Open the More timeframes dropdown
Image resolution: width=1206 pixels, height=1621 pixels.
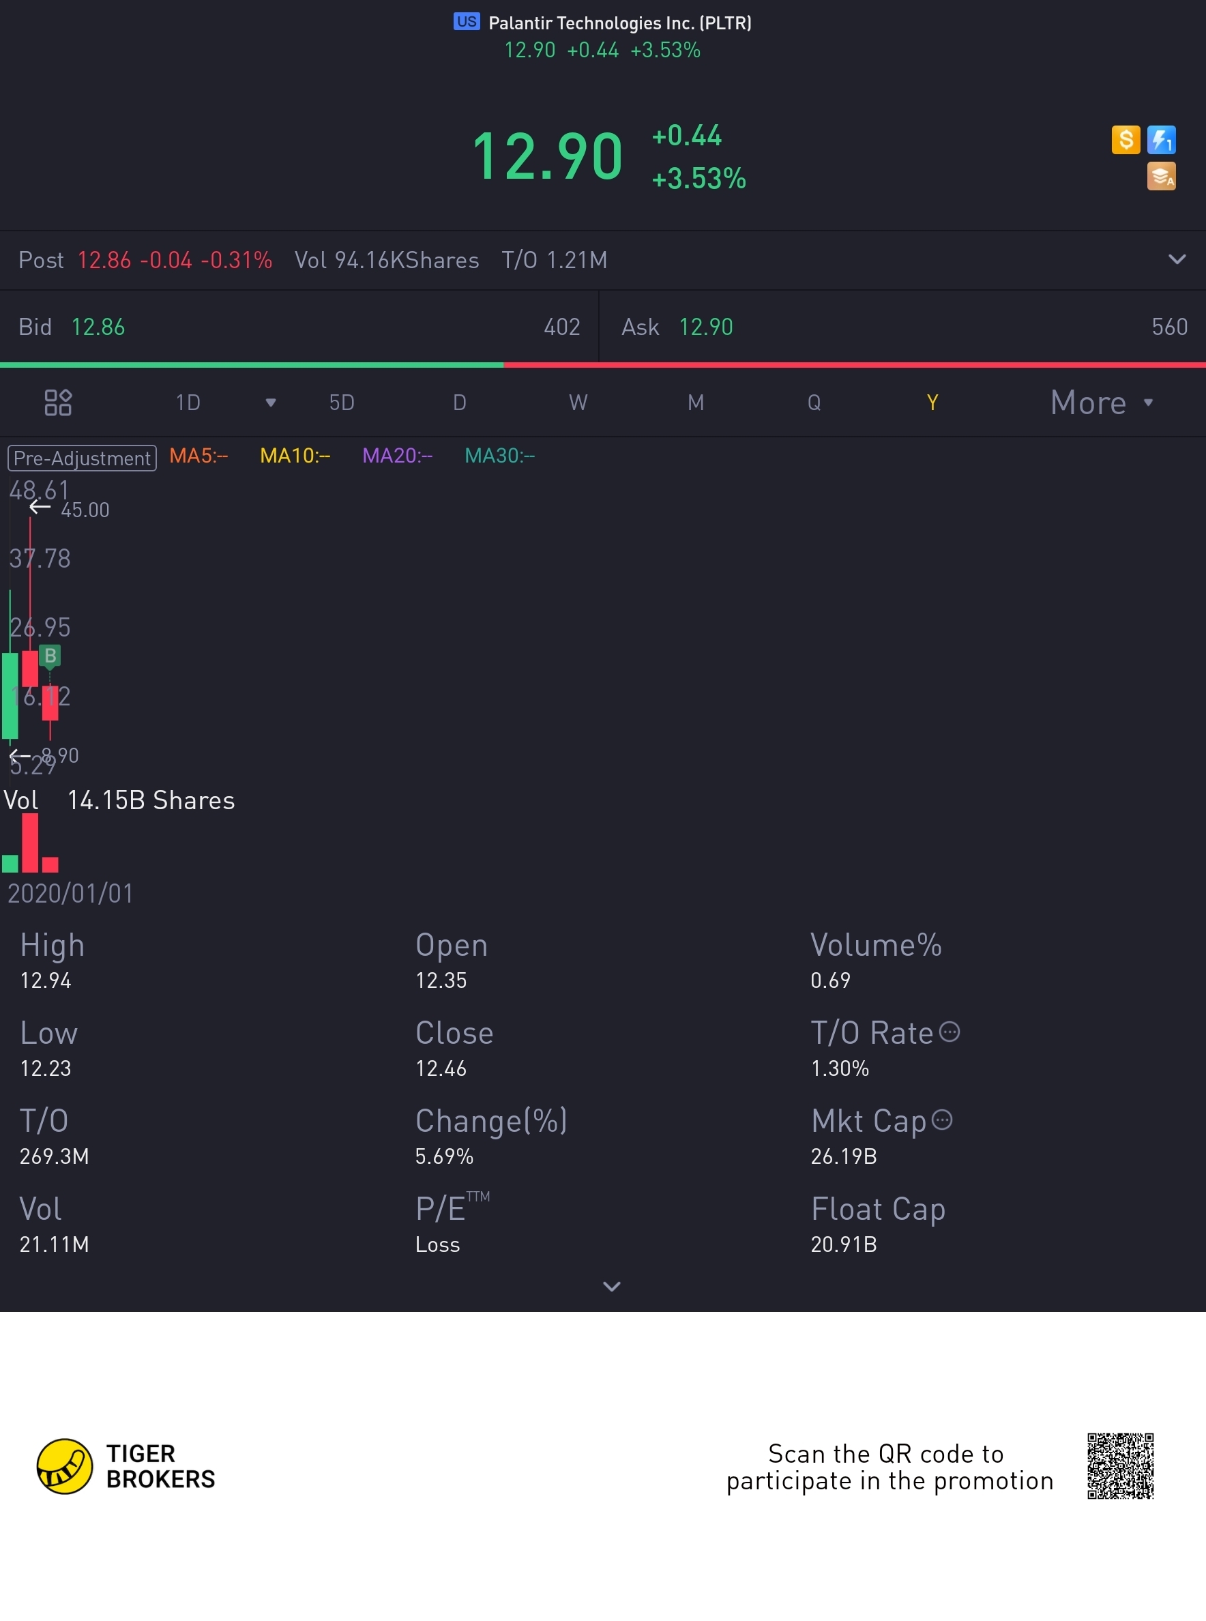[x=1102, y=403]
